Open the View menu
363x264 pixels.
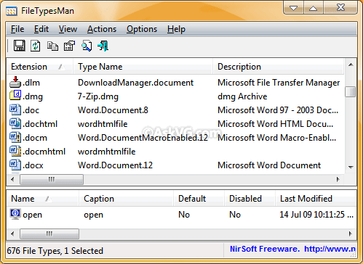coord(68,29)
